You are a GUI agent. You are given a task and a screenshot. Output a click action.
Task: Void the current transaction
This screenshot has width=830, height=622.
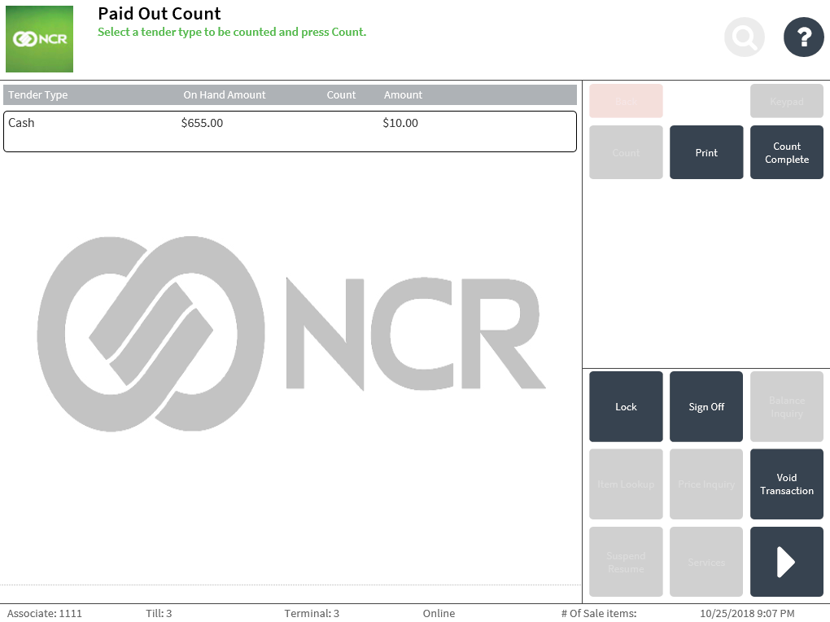[x=786, y=484]
